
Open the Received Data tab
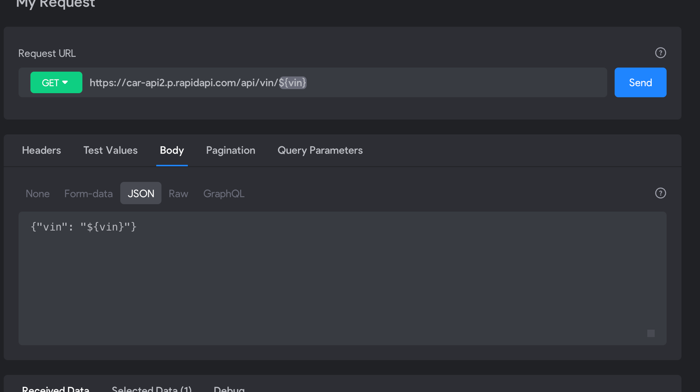(x=56, y=389)
